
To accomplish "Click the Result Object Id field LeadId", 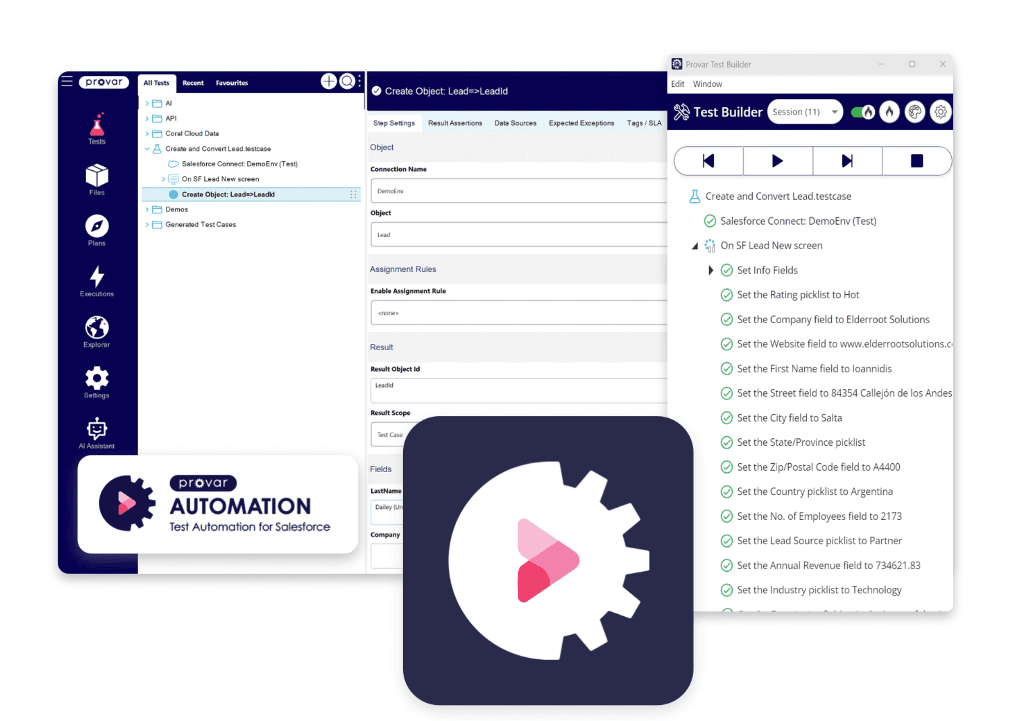I will (x=519, y=390).
